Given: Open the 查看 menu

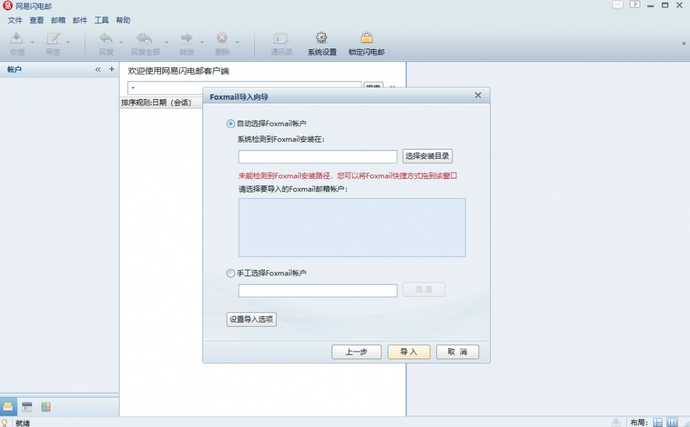Looking at the screenshot, I should pyautogui.click(x=36, y=20).
